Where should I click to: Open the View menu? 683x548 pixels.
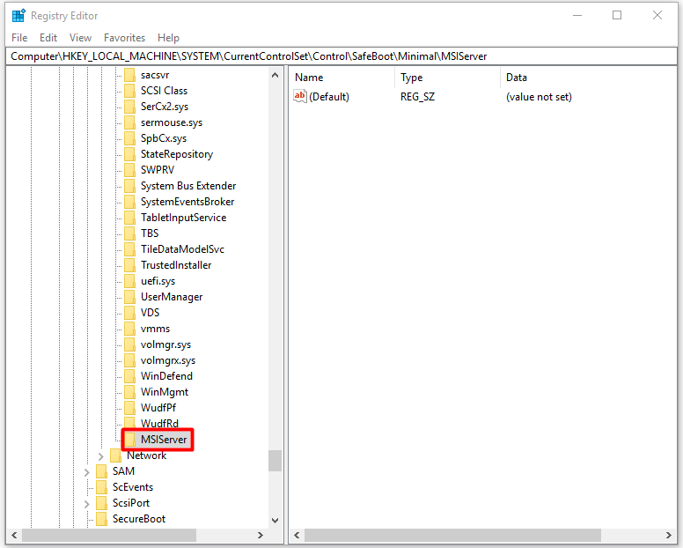[81, 38]
